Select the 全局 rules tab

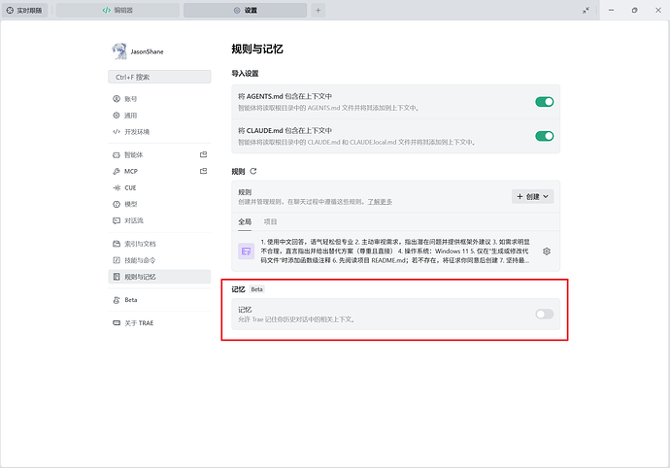pyautogui.click(x=245, y=221)
